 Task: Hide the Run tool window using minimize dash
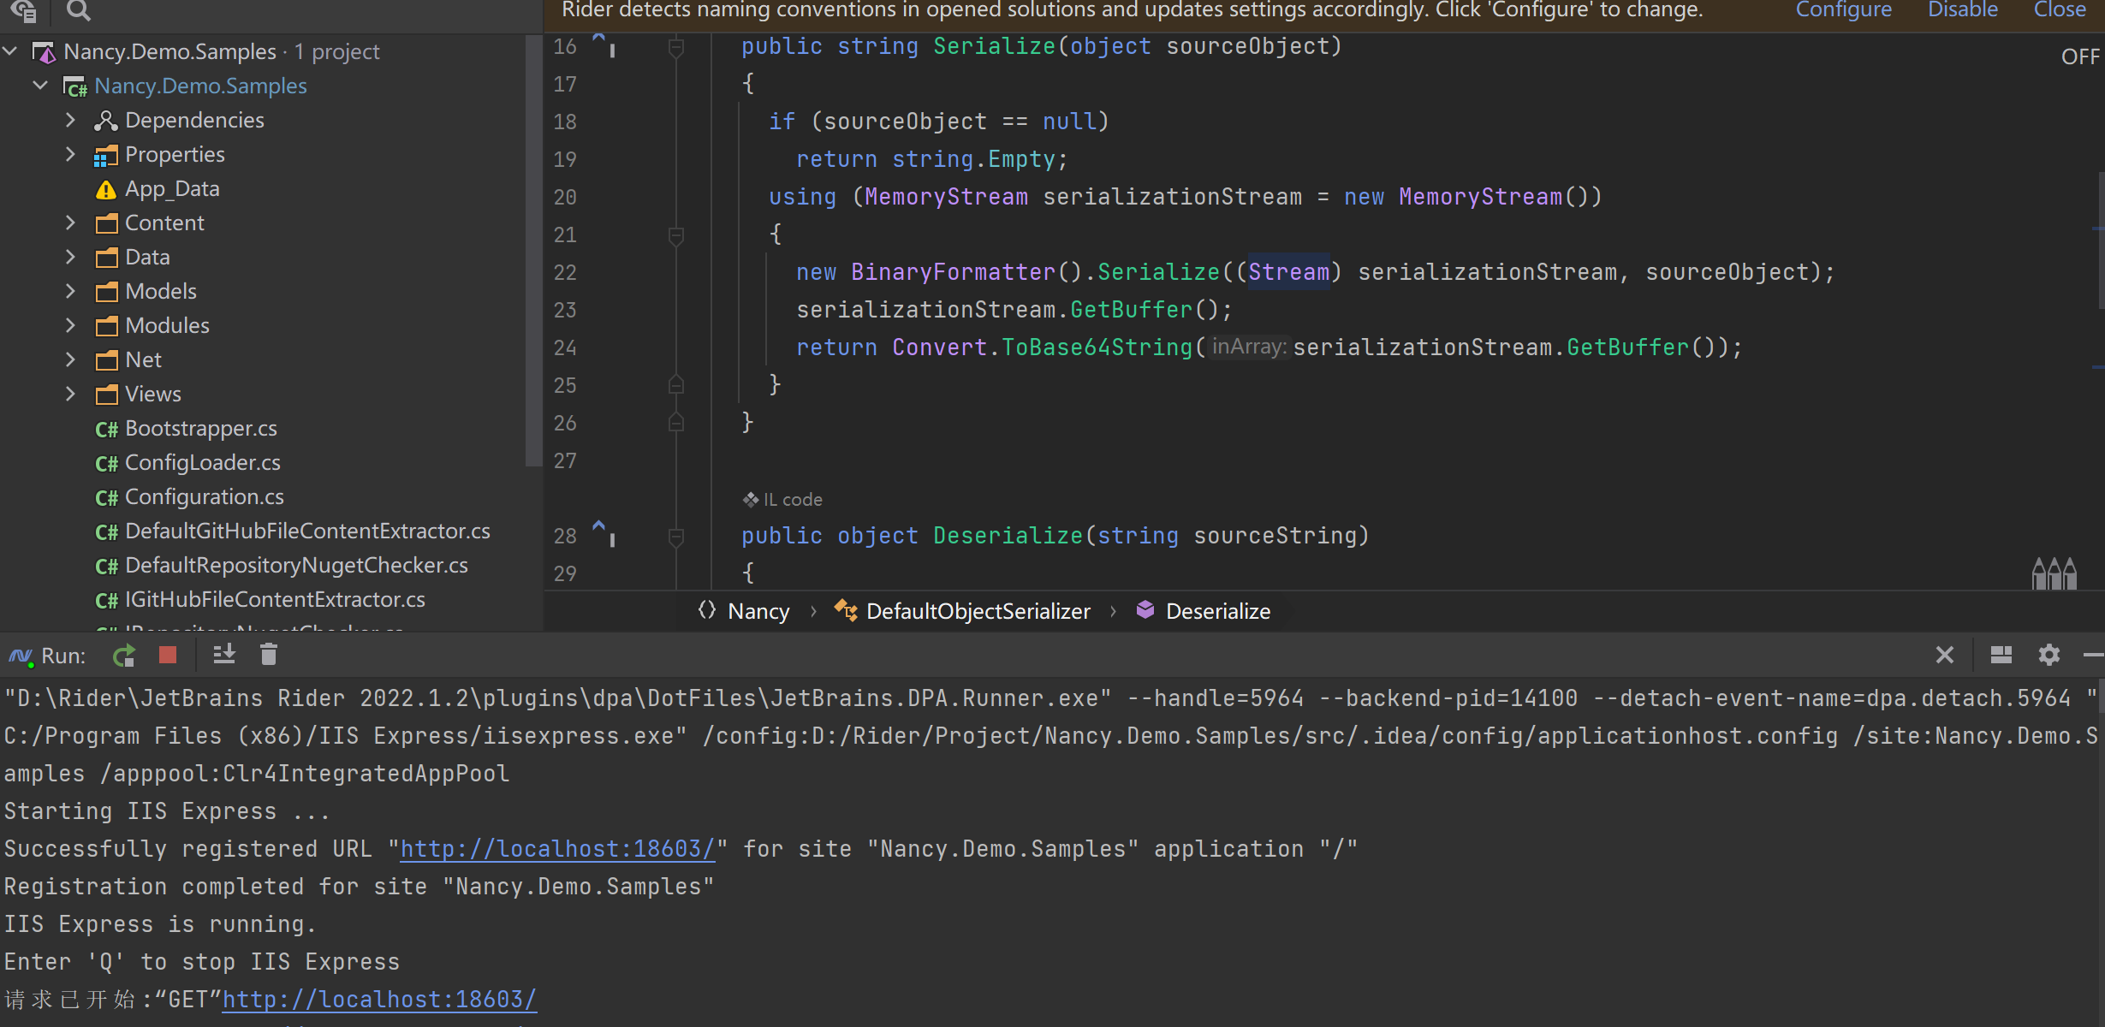tap(2094, 656)
